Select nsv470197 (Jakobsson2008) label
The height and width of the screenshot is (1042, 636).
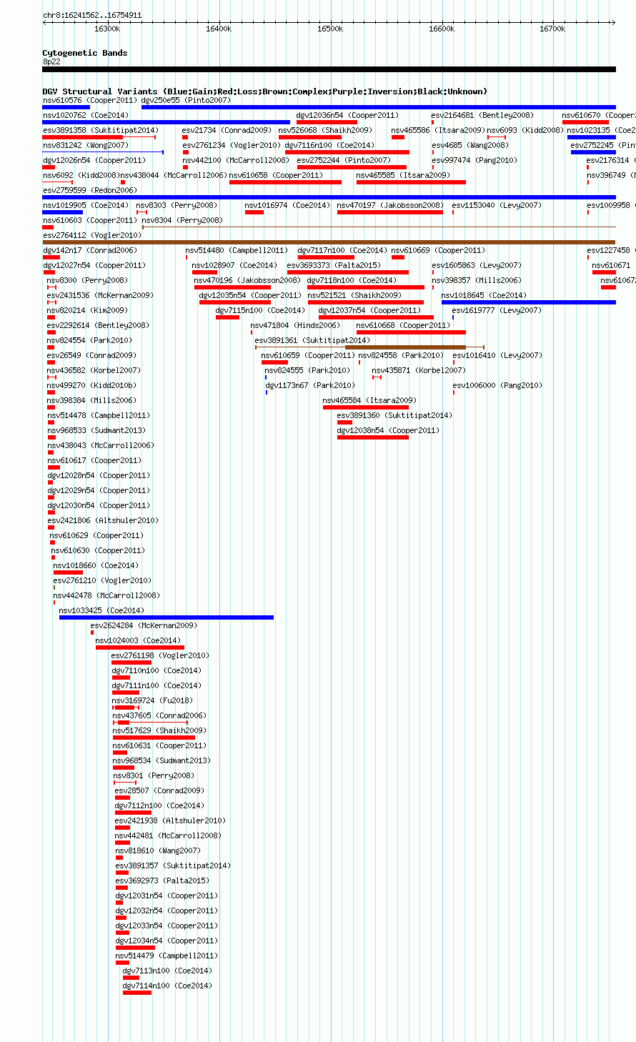391,205
